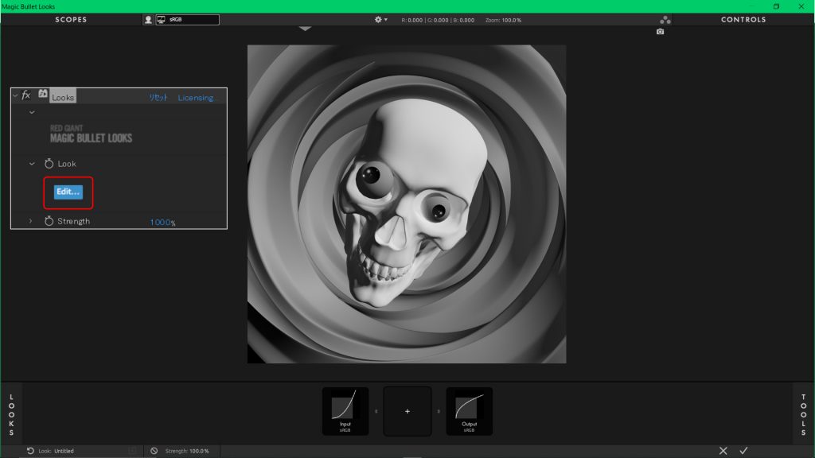This screenshot has height=458, width=815.
Task: Open the sRGB display dropdown
Action: (186, 20)
